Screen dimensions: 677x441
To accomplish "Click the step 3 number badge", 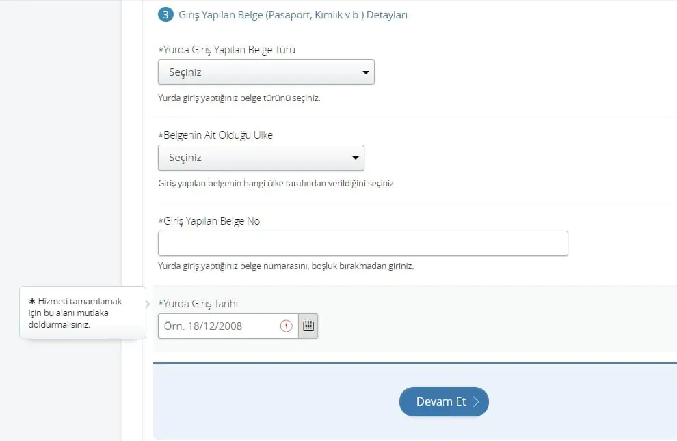I will click(165, 14).
